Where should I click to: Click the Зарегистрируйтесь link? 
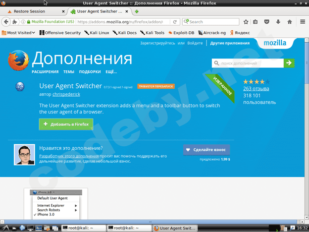click(x=157, y=43)
